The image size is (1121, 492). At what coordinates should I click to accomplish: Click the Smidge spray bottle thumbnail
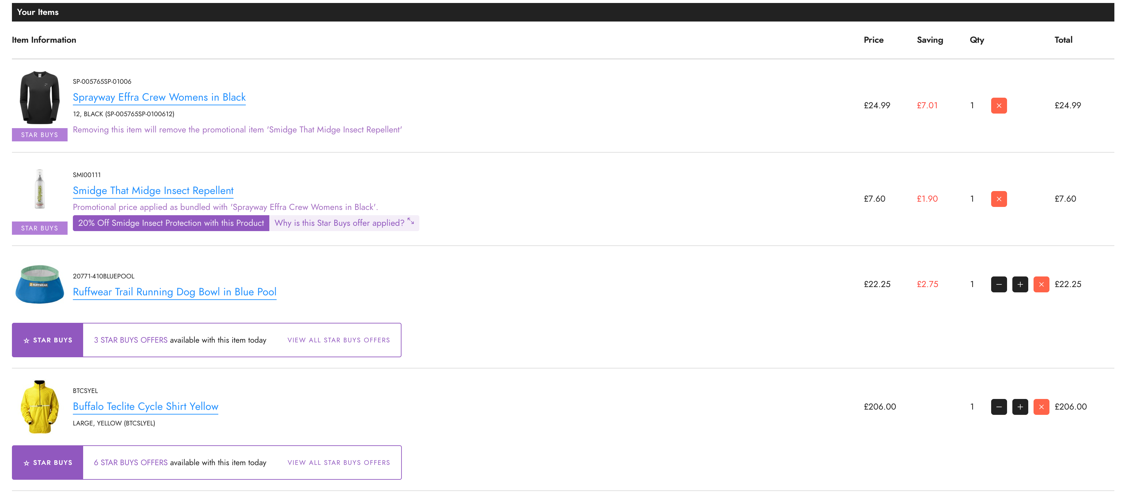pos(40,189)
